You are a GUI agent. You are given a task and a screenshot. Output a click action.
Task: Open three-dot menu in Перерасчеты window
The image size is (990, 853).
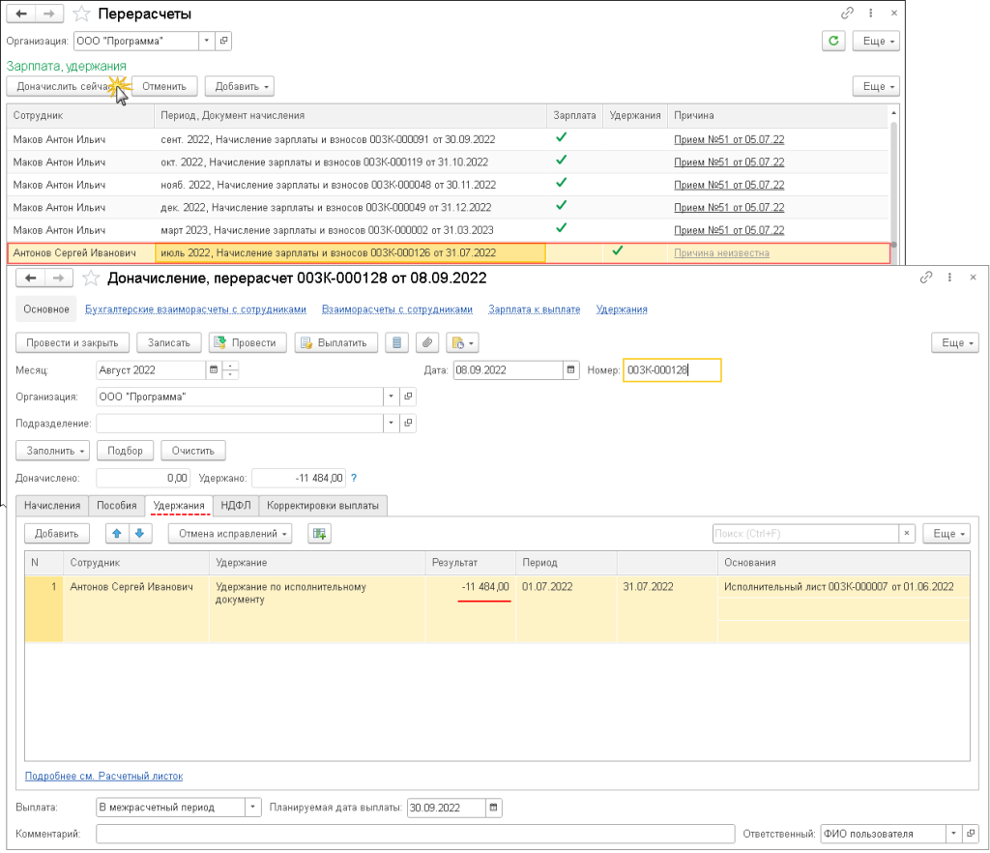point(871,13)
